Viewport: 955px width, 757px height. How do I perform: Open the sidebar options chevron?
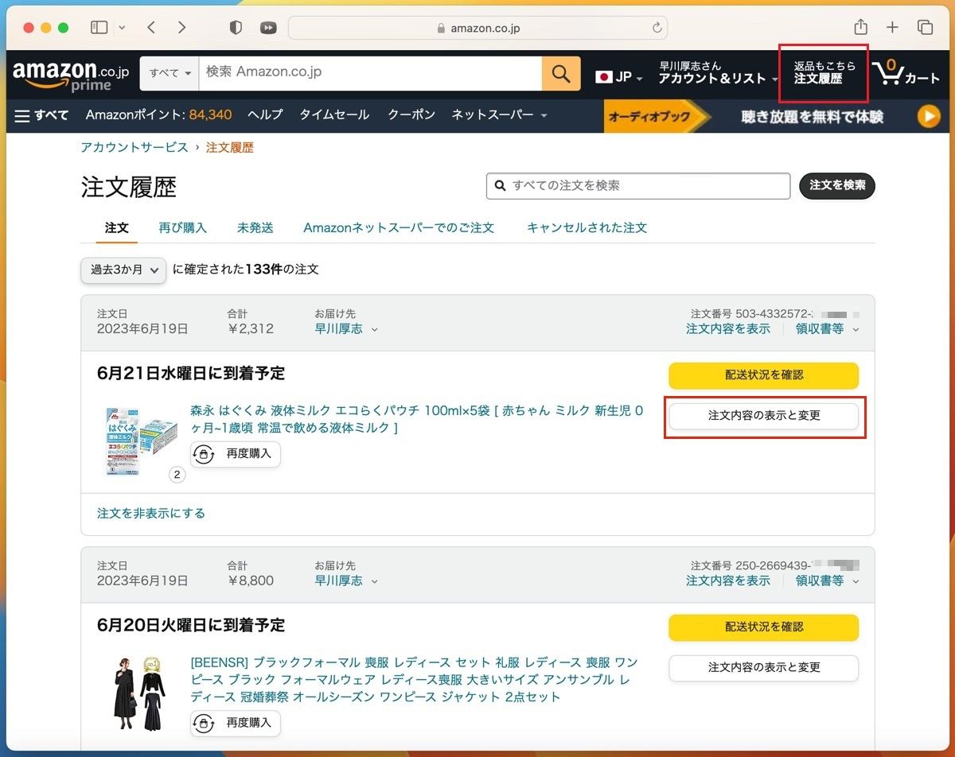point(122,27)
